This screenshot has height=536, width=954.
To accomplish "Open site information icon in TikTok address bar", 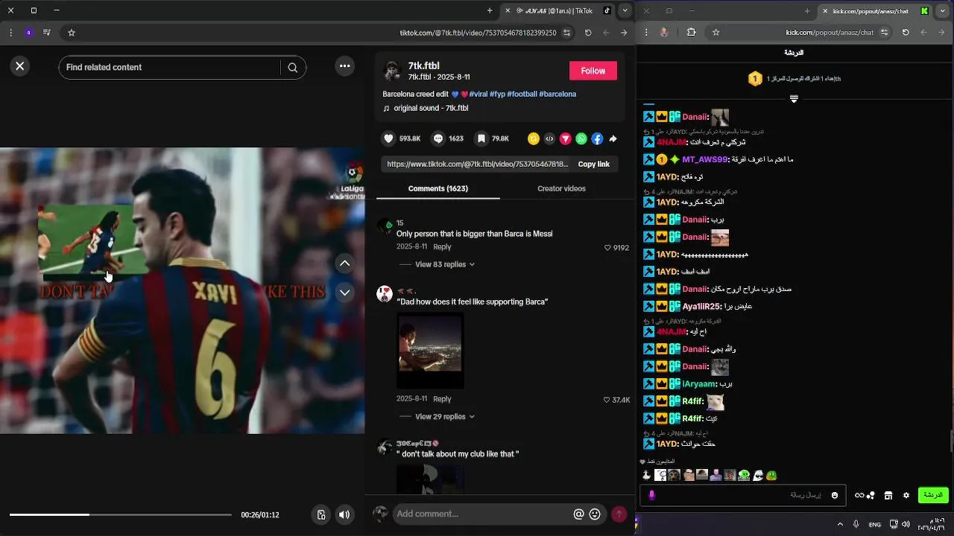I will (566, 33).
